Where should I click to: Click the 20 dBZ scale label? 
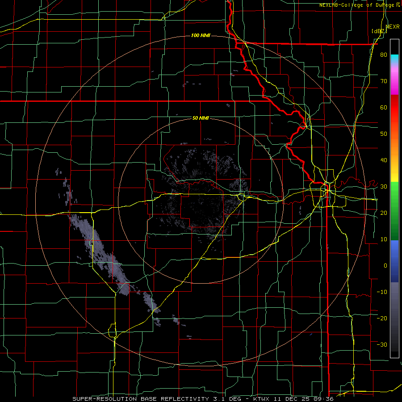(384, 213)
